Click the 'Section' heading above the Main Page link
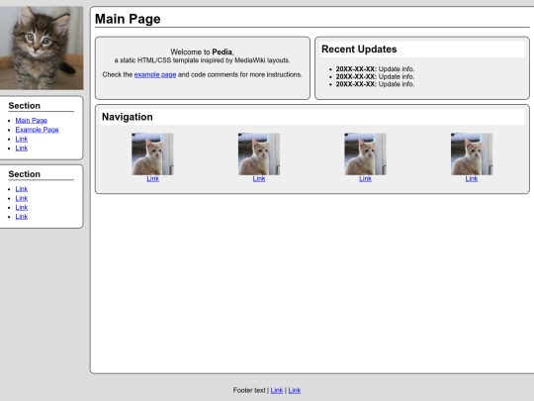 (x=24, y=106)
